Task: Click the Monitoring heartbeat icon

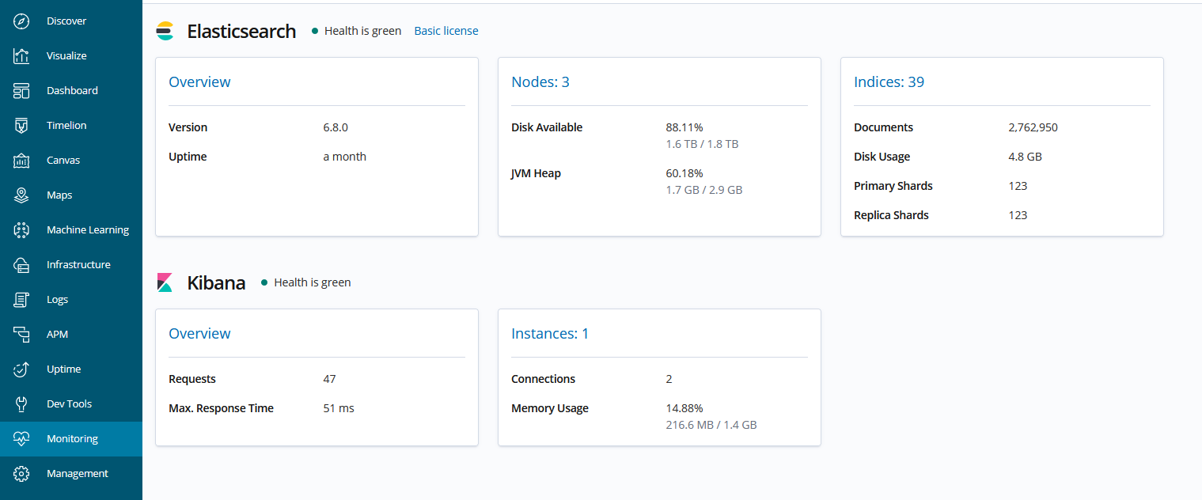Action: tap(21, 439)
